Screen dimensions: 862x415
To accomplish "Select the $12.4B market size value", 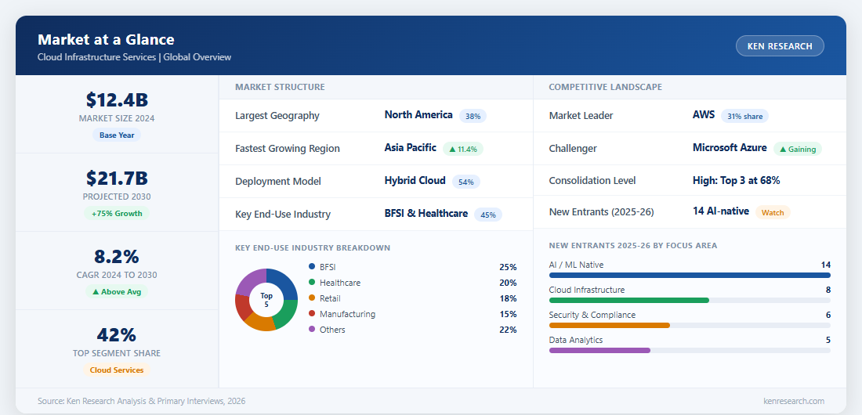I will [x=117, y=100].
